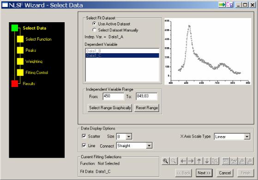The height and width of the screenshot is (180, 258).
Task: Go to the Peaks step label
Action: (x=31, y=50)
